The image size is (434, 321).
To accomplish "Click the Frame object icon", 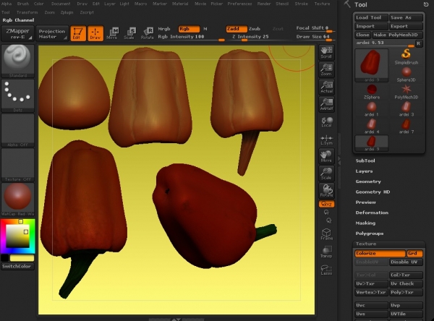I will [x=327, y=234].
